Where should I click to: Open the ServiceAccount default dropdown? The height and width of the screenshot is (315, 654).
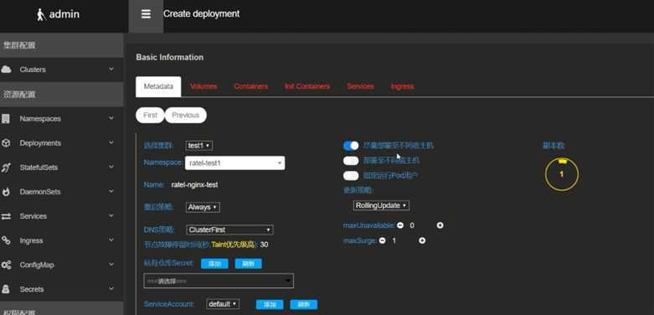point(223,304)
